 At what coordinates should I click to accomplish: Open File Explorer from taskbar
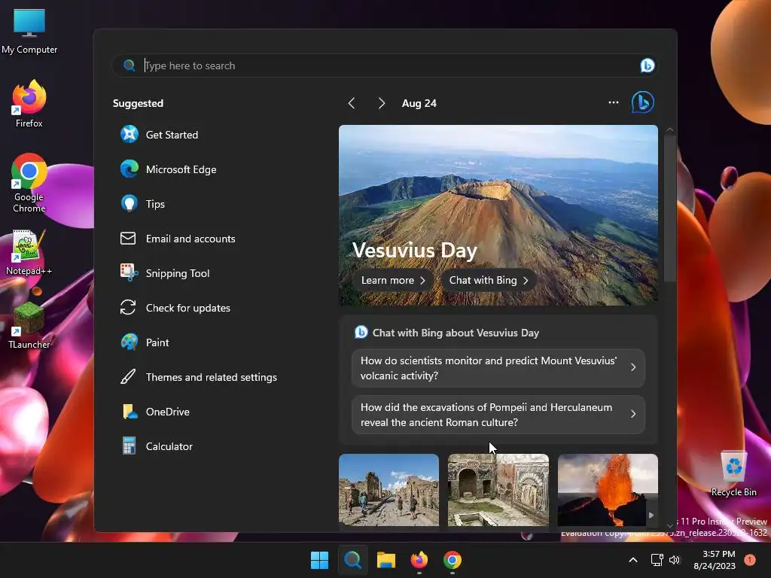pos(386,560)
